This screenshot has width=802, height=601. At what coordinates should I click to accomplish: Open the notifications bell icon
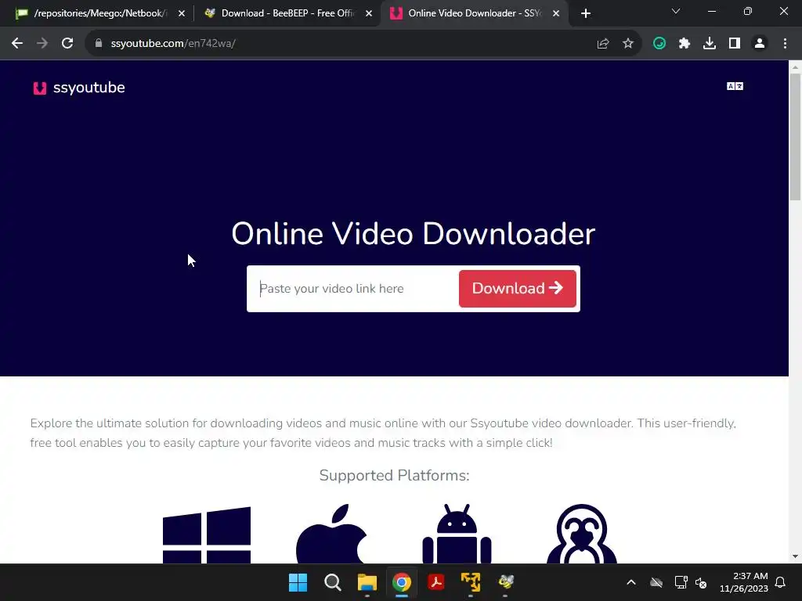pyautogui.click(x=780, y=582)
